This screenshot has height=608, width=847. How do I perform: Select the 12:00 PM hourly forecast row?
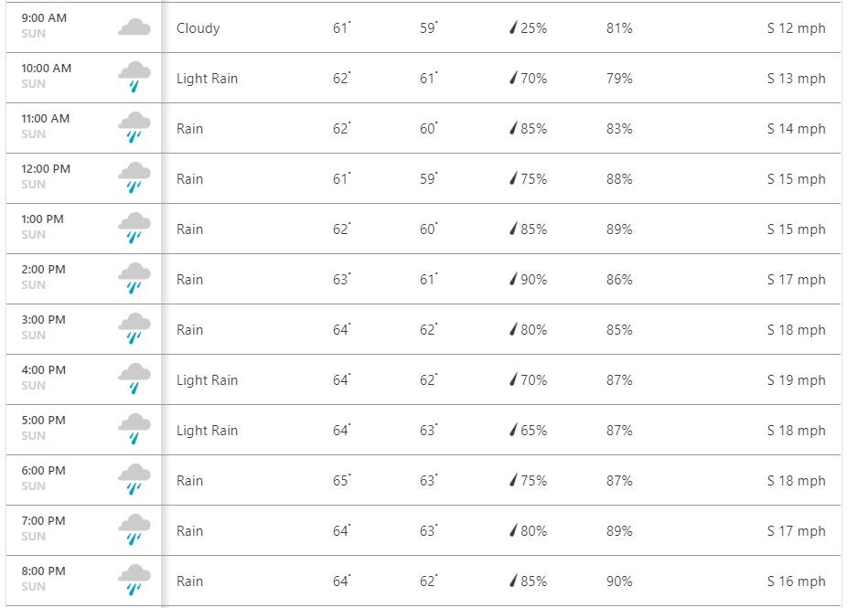point(421,178)
